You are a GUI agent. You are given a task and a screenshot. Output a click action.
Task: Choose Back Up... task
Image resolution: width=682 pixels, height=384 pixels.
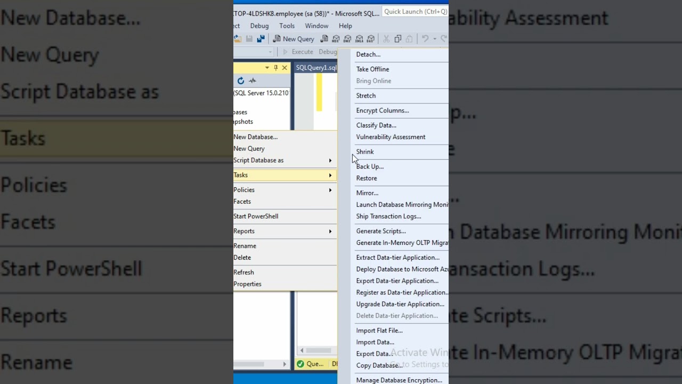393,167
